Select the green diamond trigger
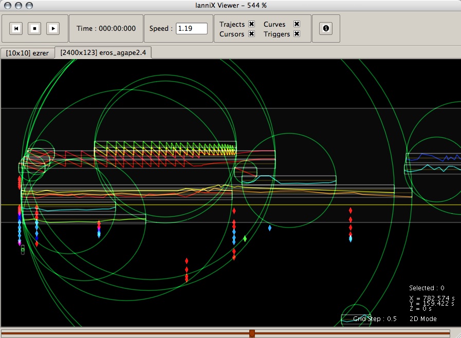Viewport: 461px width, 338px height. [245, 239]
